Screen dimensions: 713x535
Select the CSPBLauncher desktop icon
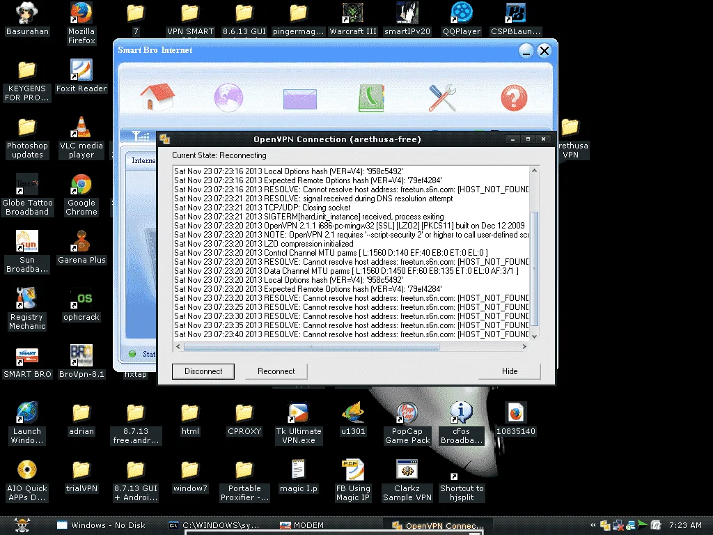click(x=516, y=19)
